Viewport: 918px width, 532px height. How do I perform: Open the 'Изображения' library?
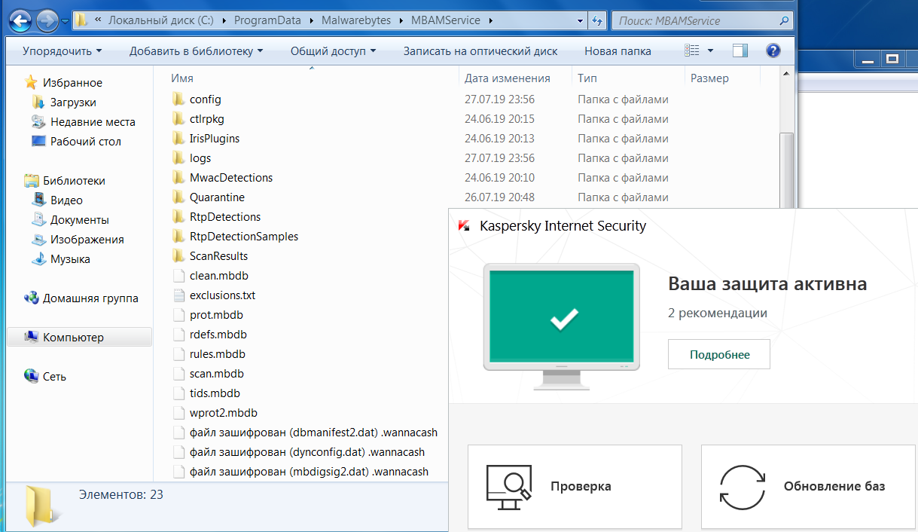coord(87,240)
